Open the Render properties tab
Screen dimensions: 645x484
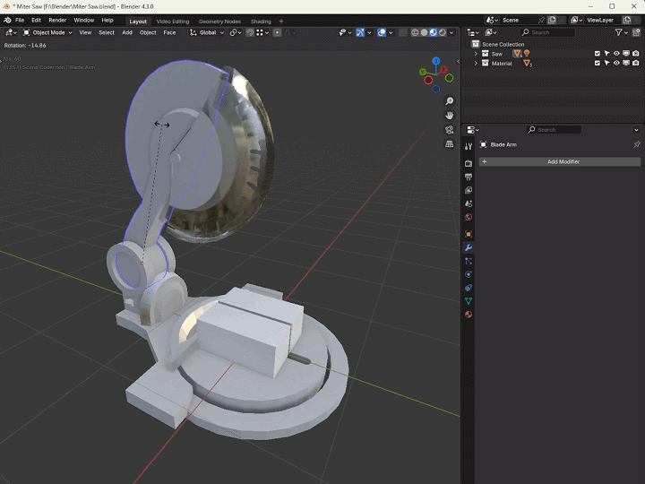pos(469,163)
